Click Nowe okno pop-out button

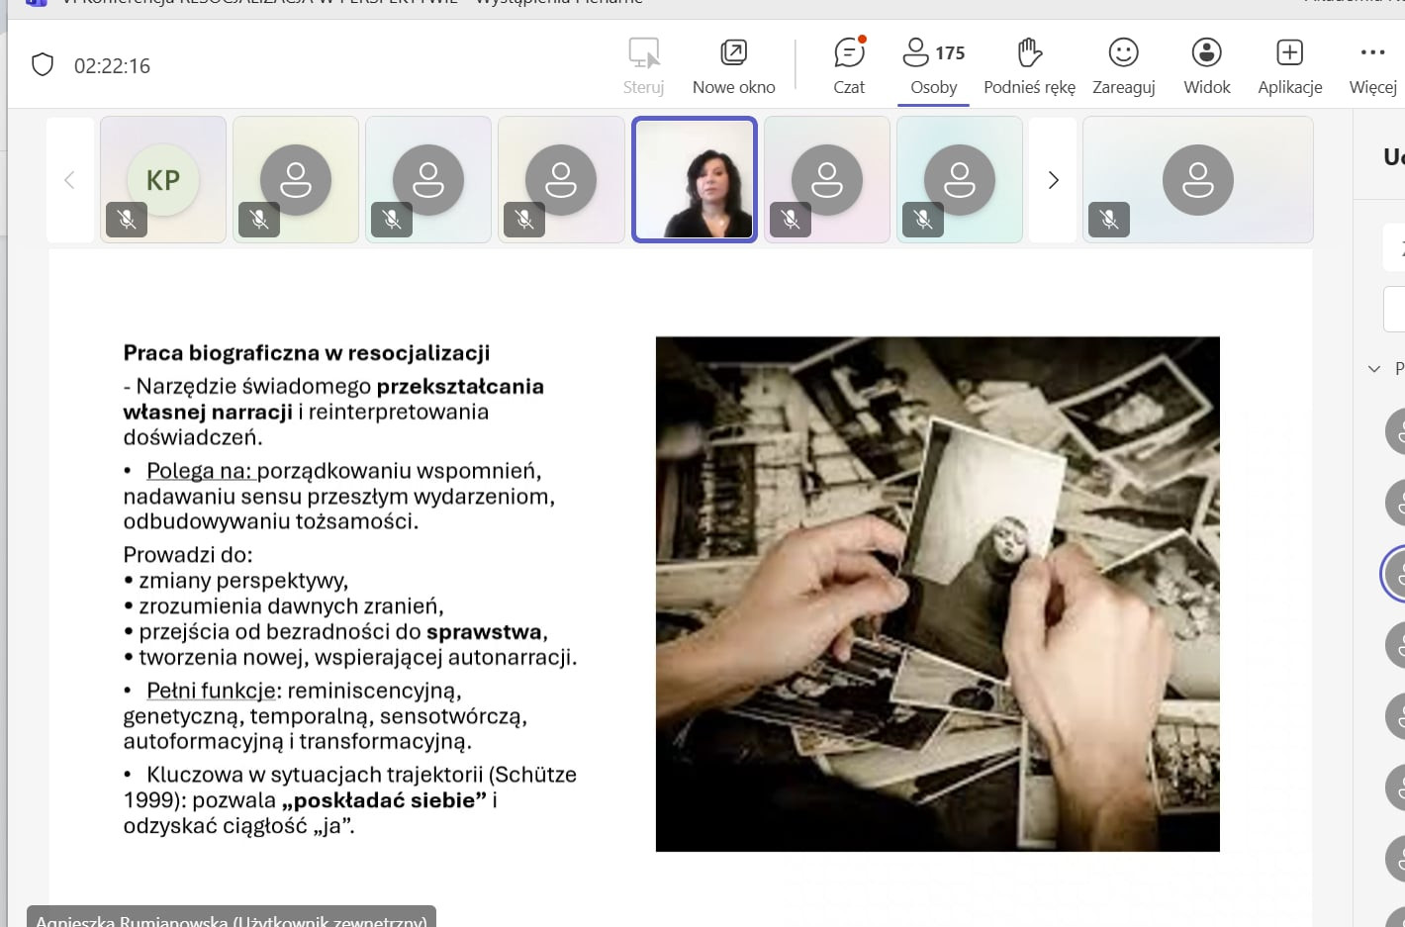[x=733, y=65]
